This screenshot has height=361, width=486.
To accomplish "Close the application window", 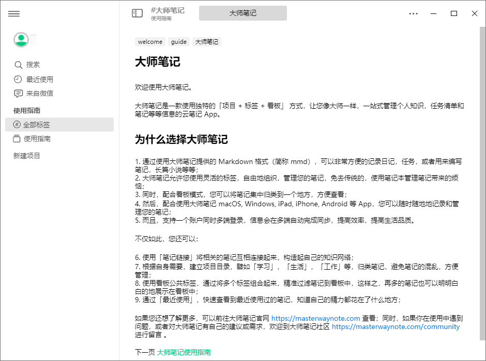I will (x=475, y=13).
